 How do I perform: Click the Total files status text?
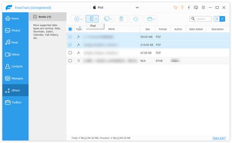(x=101, y=138)
